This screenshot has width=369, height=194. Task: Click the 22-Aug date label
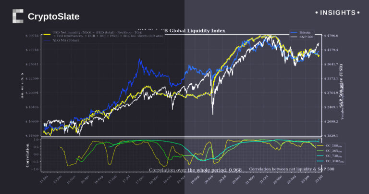pos(291,179)
